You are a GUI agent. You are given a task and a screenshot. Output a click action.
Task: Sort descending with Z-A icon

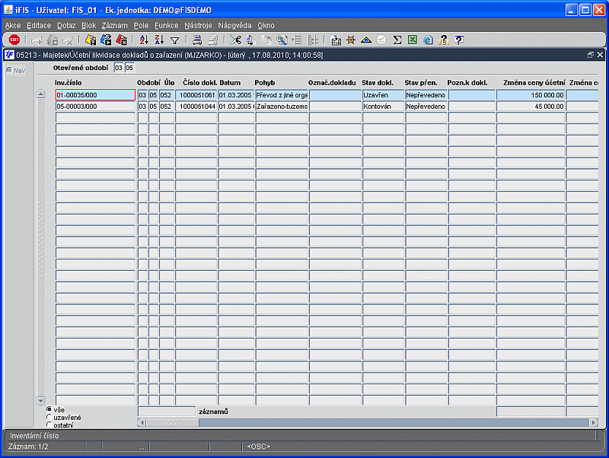(x=159, y=40)
